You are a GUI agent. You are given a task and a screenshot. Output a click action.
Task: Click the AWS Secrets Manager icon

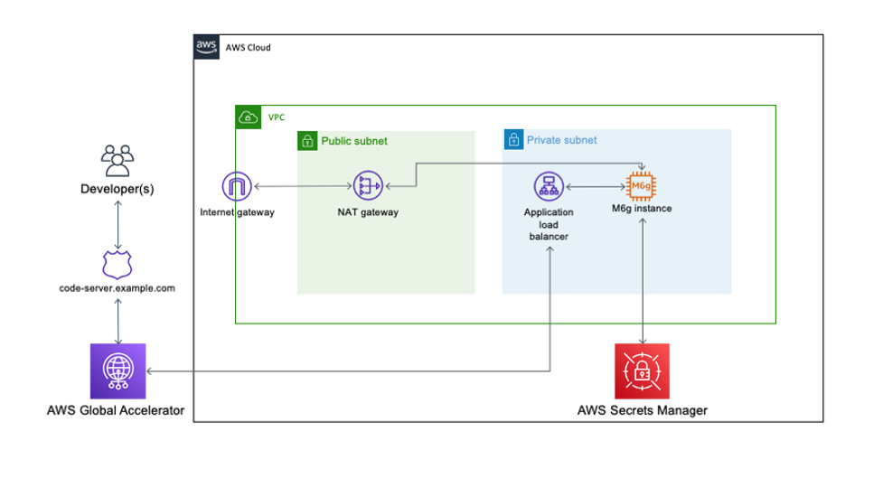(x=642, y=370)
